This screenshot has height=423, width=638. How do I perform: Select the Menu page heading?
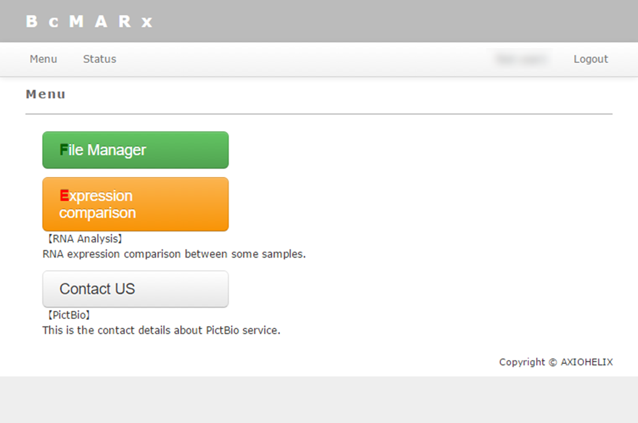(46, 94)
